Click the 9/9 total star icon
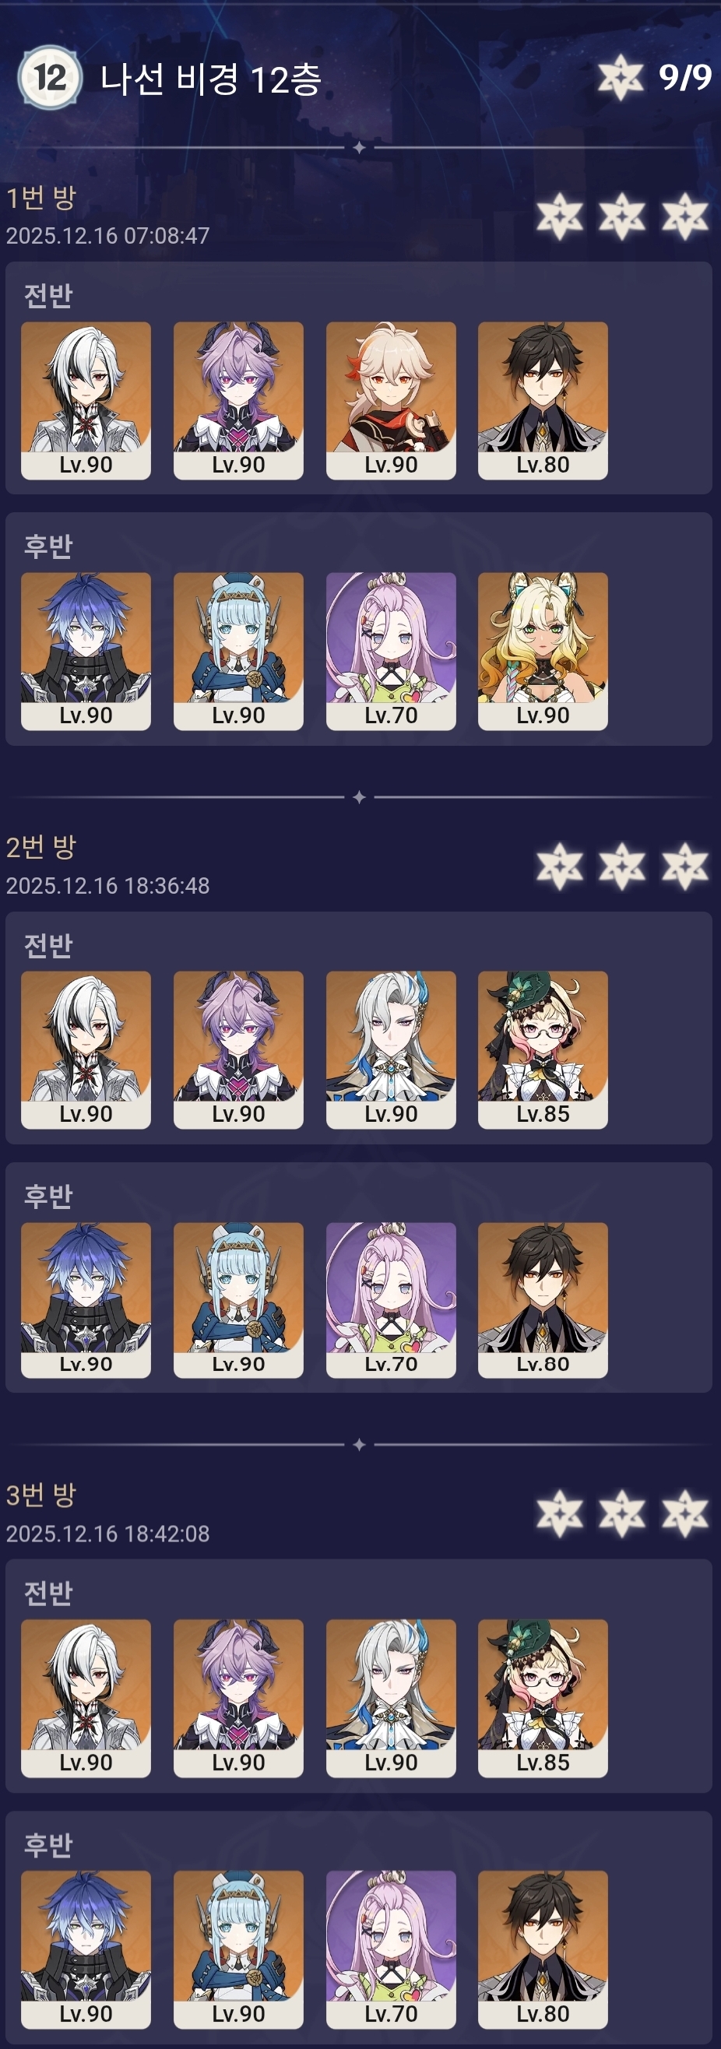 point(621,78)
